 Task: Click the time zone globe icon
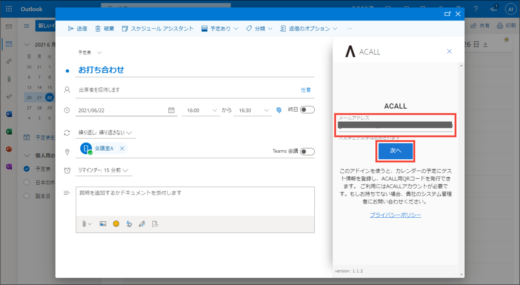(279, 110)
